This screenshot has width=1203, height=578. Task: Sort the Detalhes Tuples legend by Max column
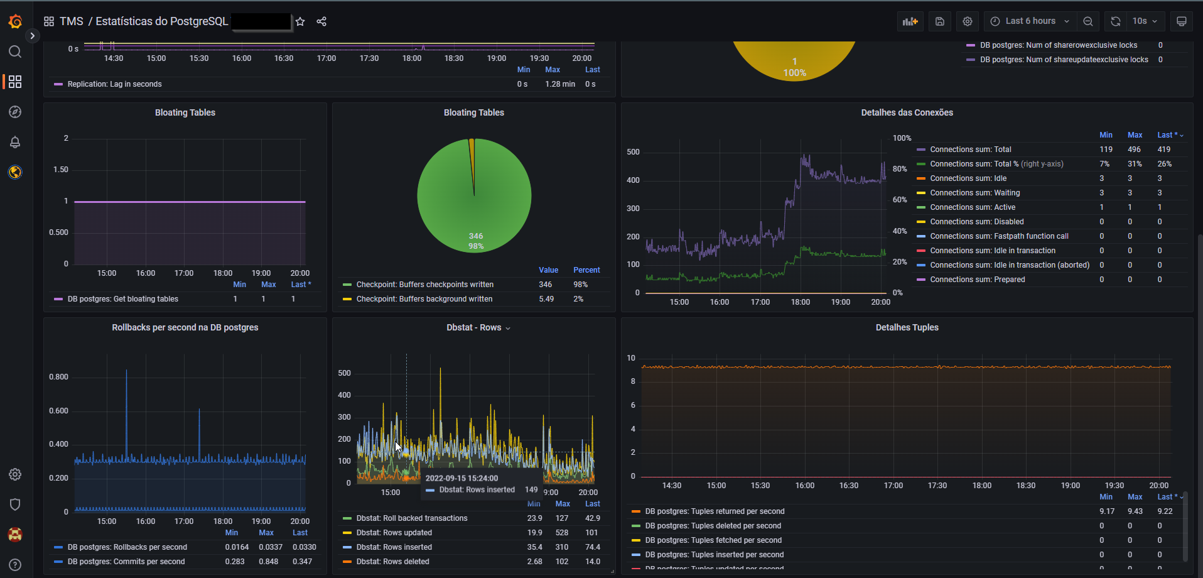(1135, 497)
